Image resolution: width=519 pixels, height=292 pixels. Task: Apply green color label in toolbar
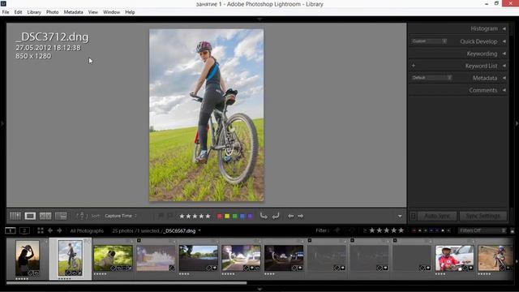(x=234, y=217)
